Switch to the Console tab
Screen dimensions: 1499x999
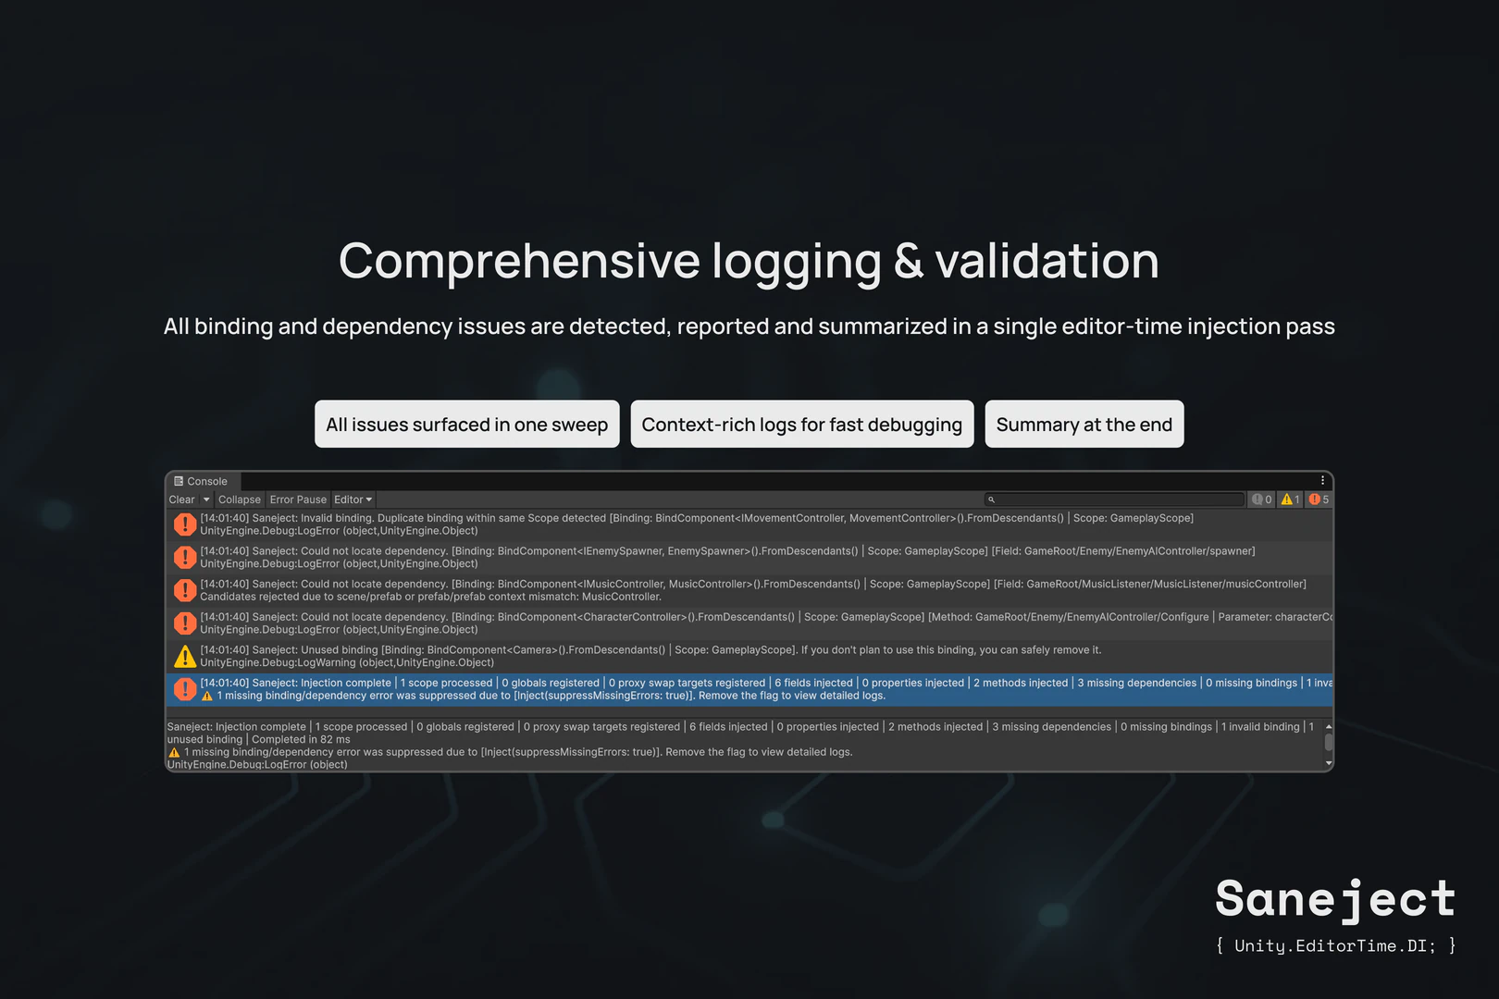point(200,481)
